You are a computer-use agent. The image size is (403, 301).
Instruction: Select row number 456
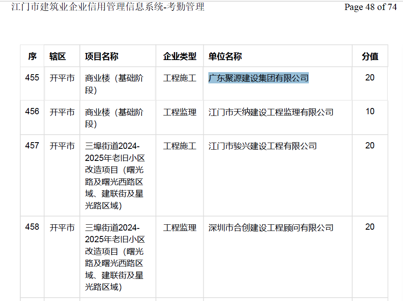point(32,111)
